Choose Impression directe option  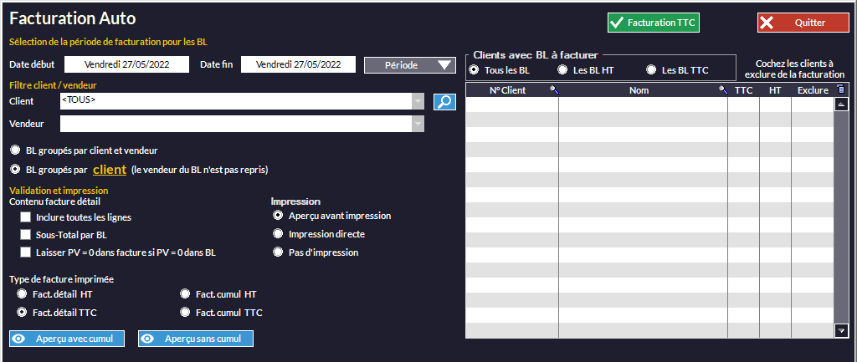[x=279, y=234]
